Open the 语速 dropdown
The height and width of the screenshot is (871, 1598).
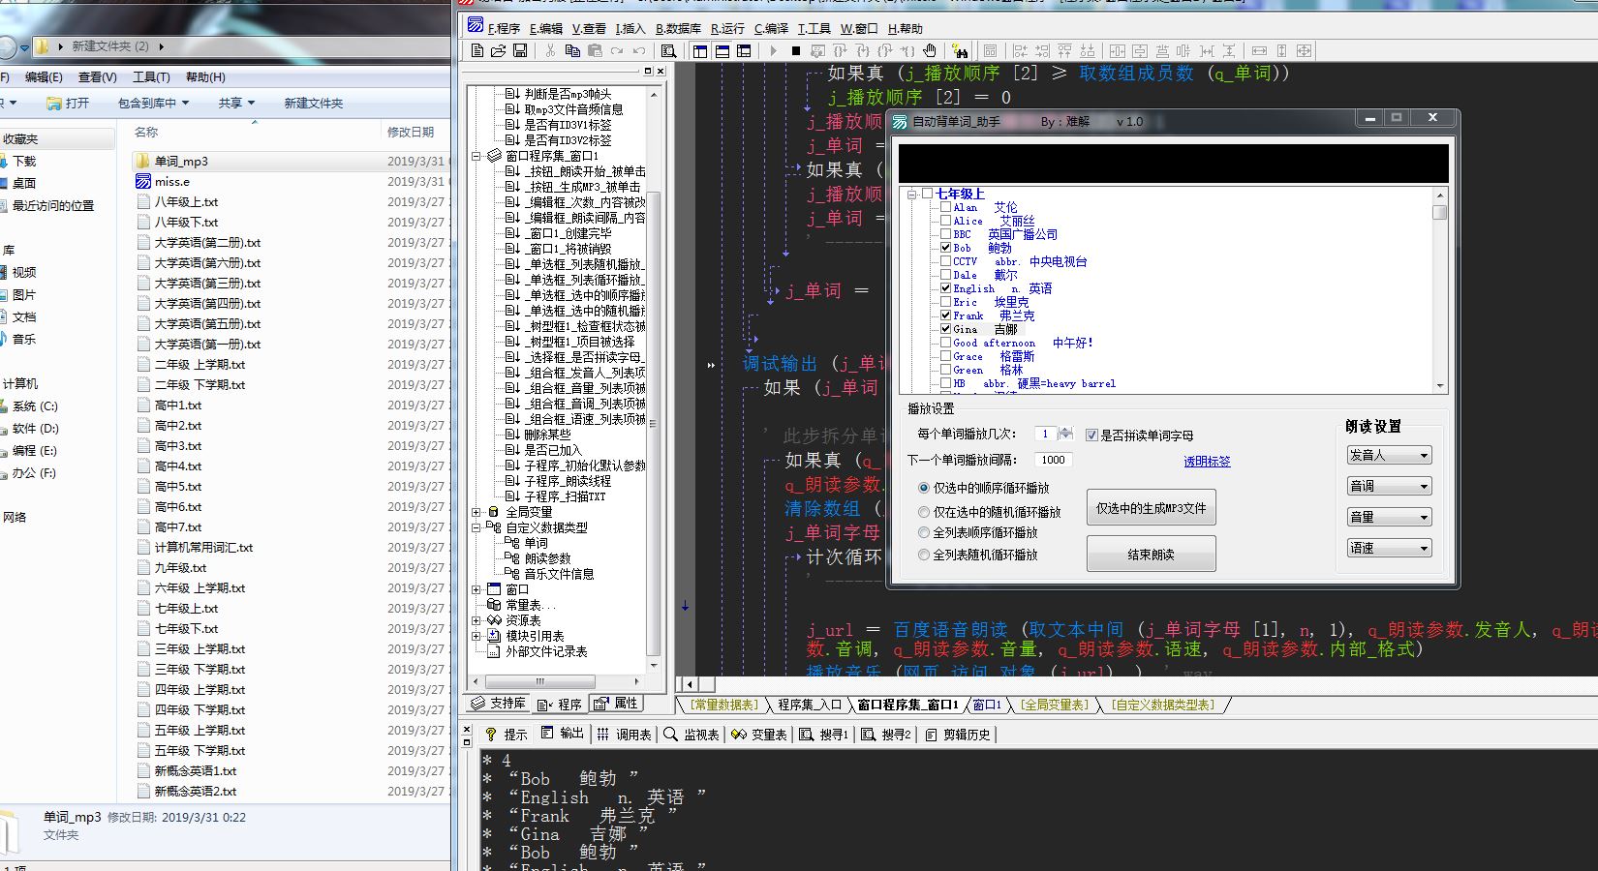pyautogui.click(x=1389, y=548)
